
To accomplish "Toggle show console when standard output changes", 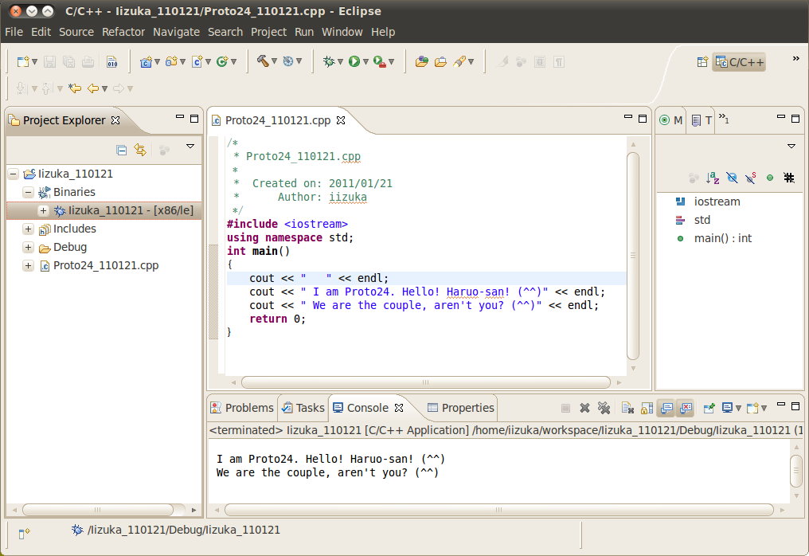I will (666, 409).
